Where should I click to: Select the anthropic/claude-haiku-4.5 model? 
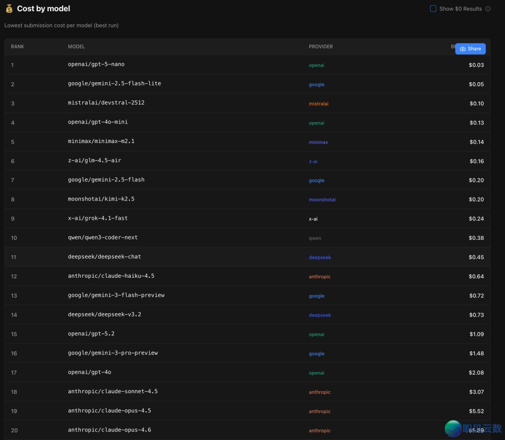(111, 276)
